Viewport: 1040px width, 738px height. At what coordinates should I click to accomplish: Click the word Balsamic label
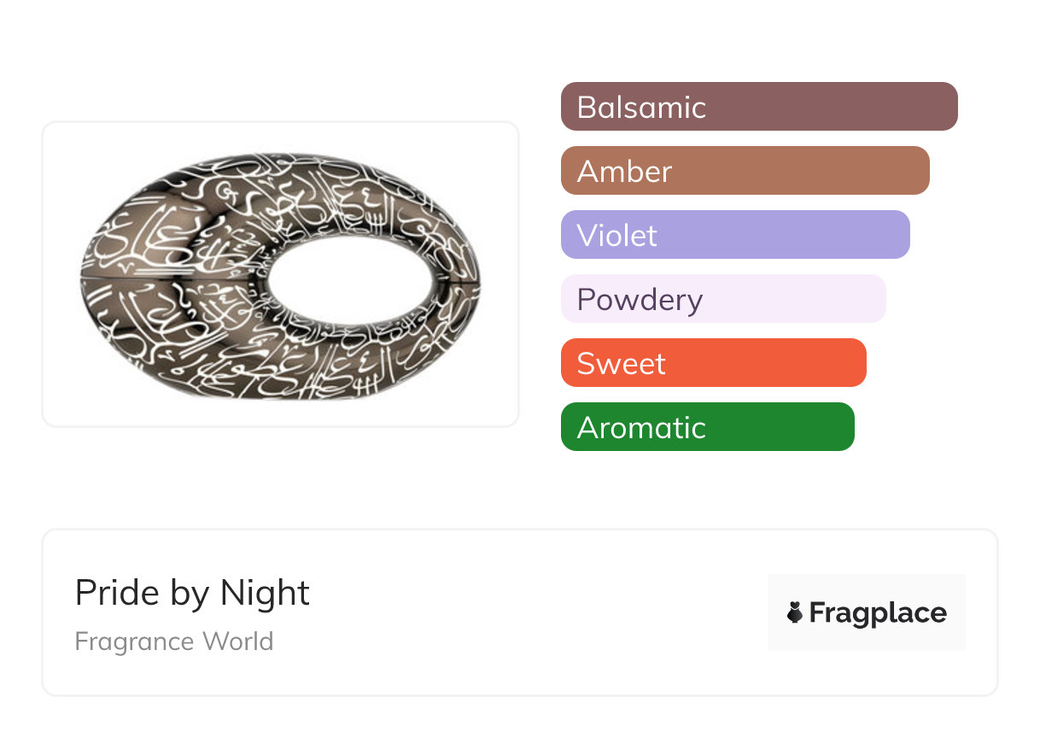pyautogui.click(x=641, y=108)
